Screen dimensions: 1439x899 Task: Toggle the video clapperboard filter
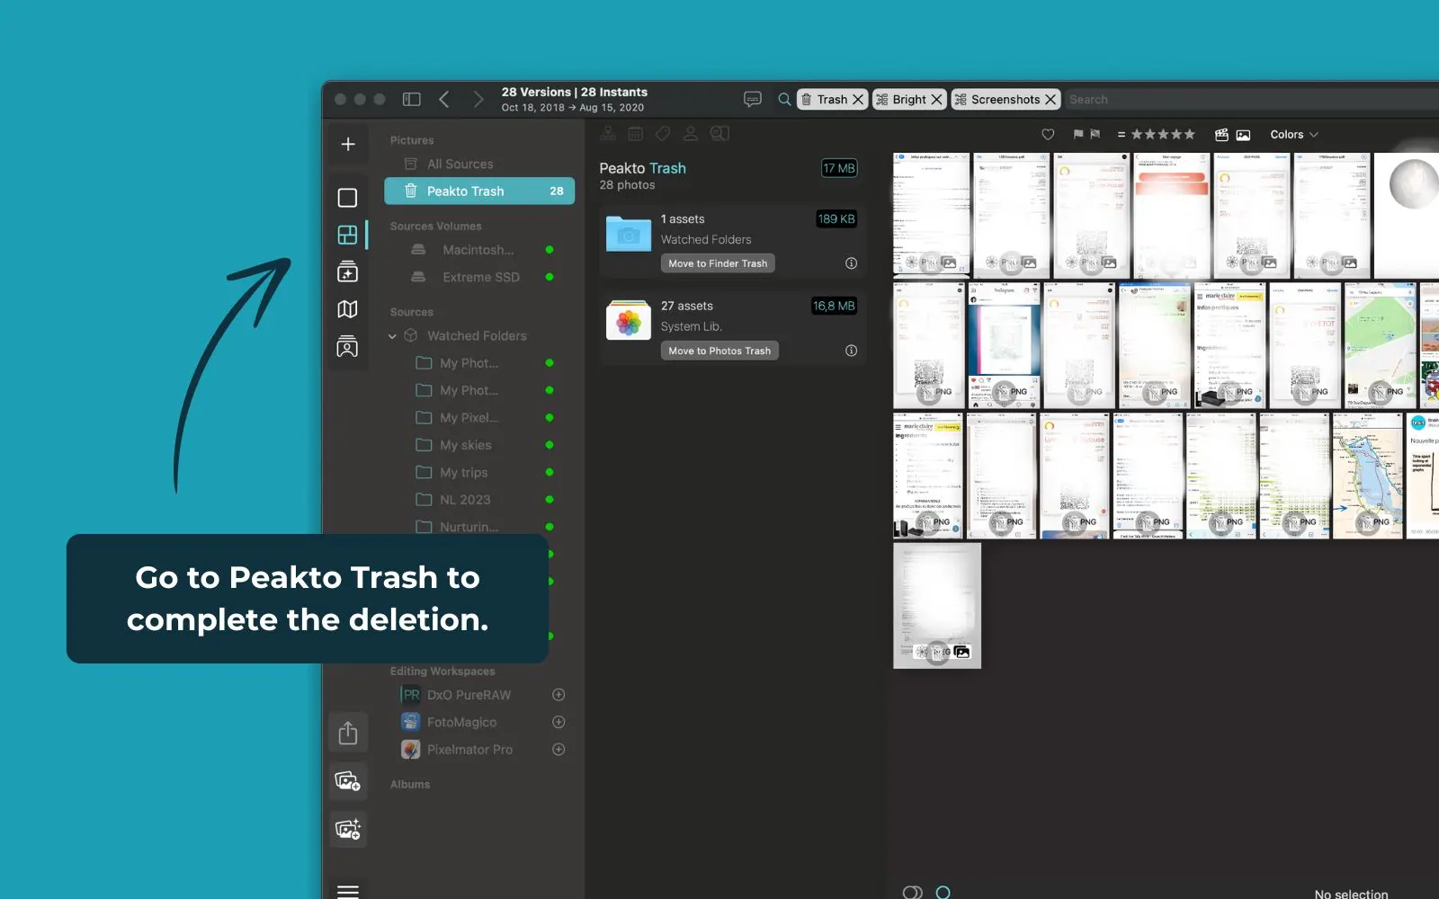tap(1221, 135)
